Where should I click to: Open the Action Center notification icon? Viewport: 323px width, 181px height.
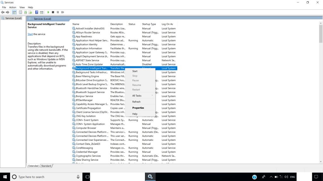(316, 177)
